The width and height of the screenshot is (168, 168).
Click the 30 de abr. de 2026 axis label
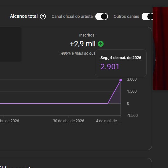69,121
